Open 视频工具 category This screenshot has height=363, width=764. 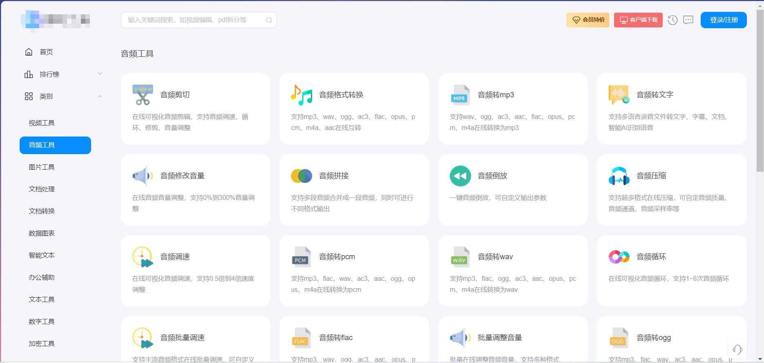[42, 123]
